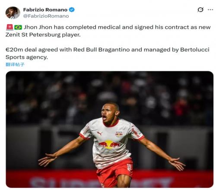Click the red advertising board in the photo
This screenshot has width=216, height=190.
click(x=110, y=179)
